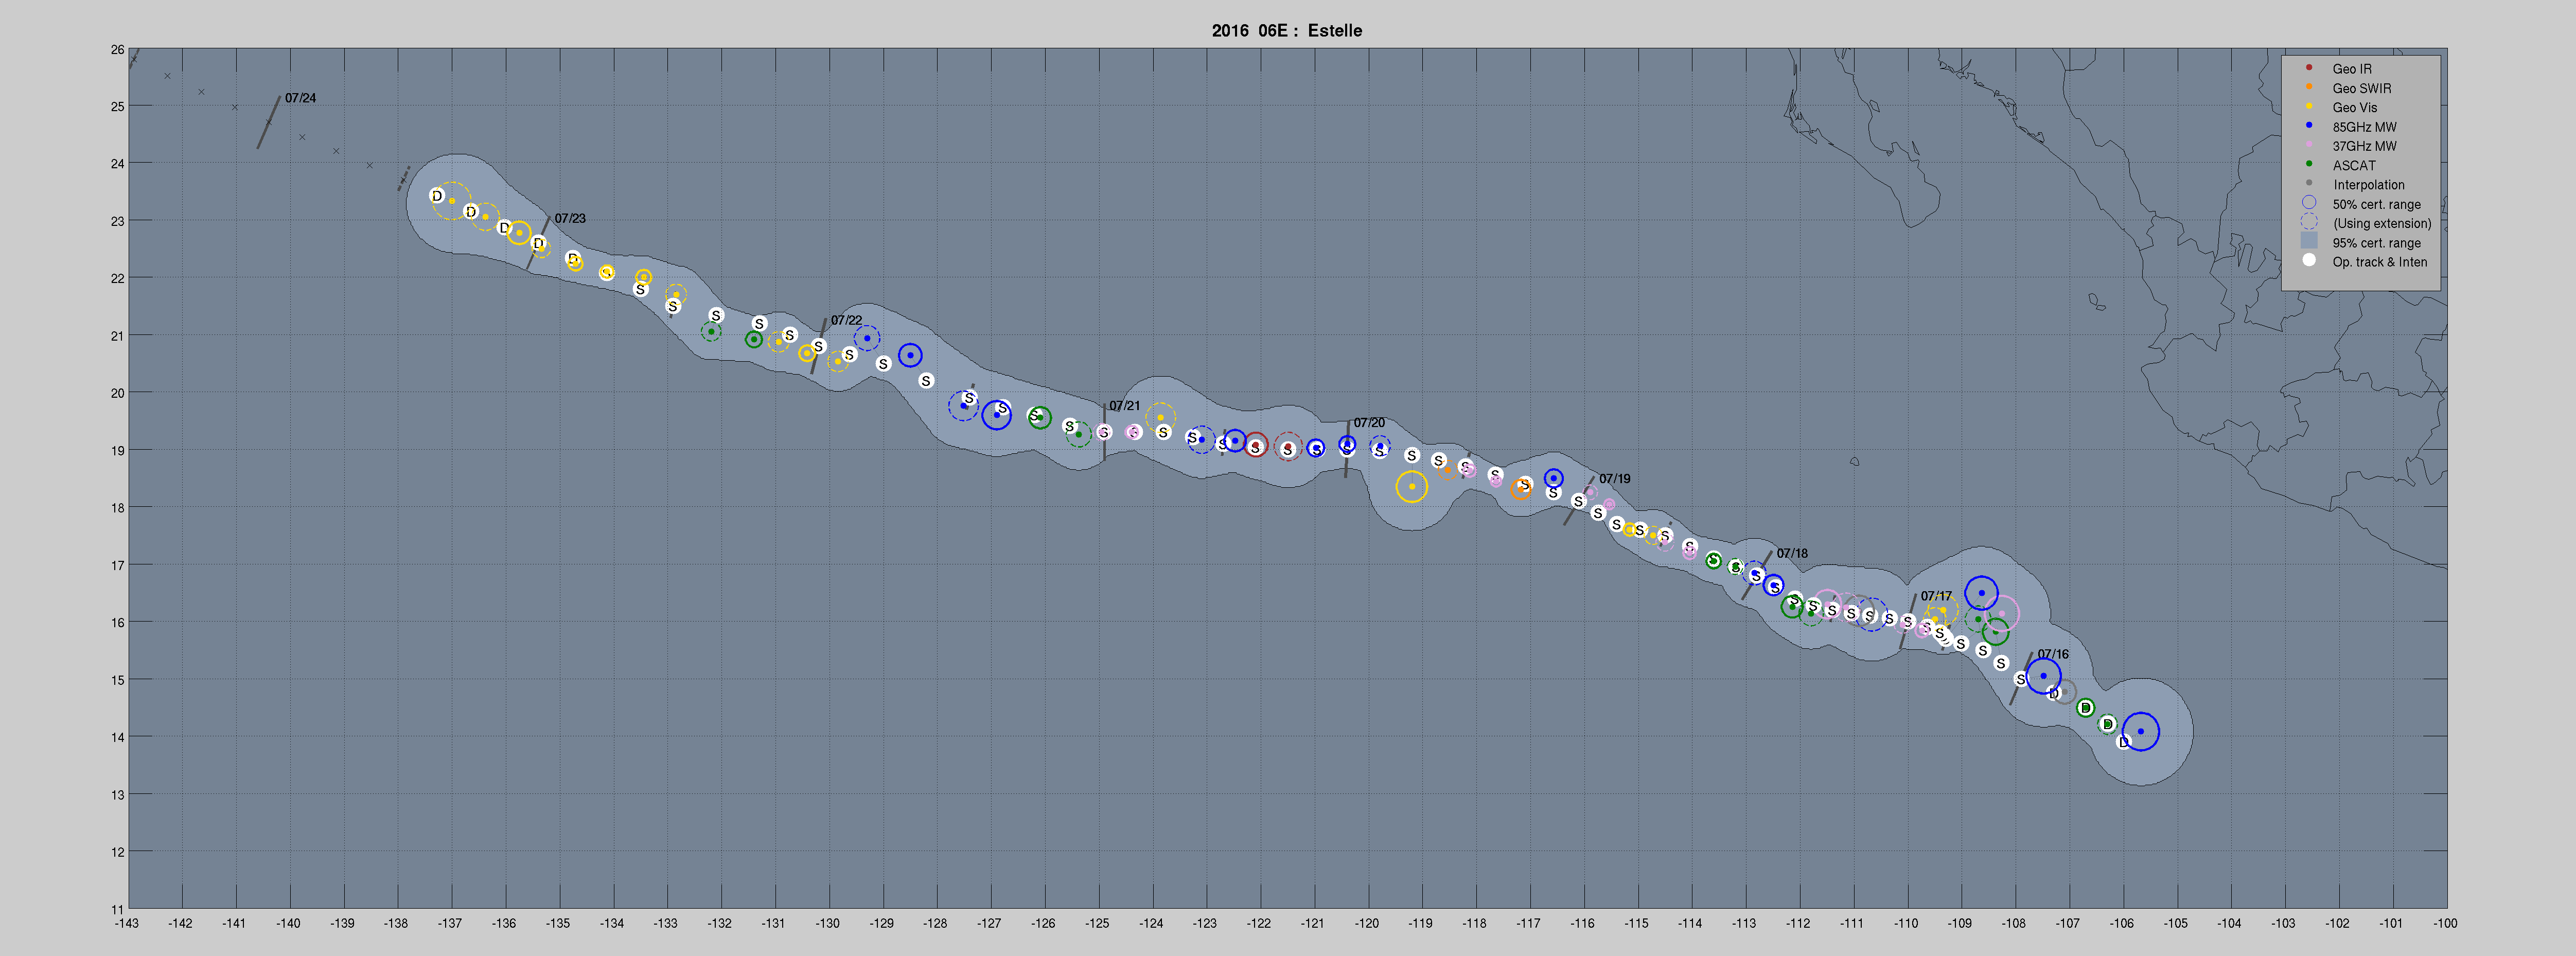Click the 50% cert. range circle symbol

[x=2309, y=203]
